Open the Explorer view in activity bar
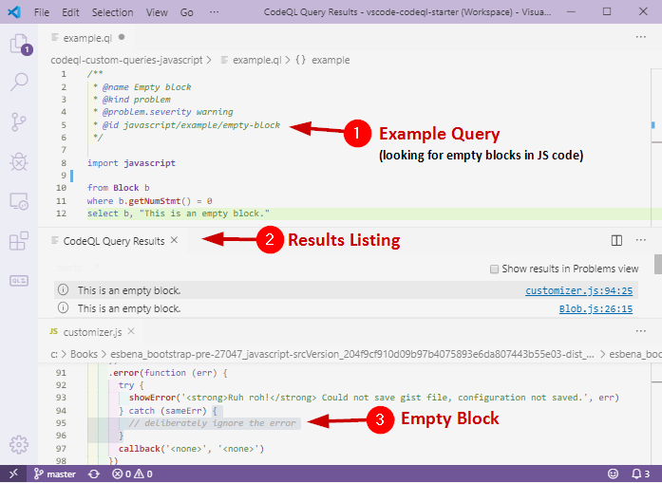662x483 pixels. [x=19, y=44]
